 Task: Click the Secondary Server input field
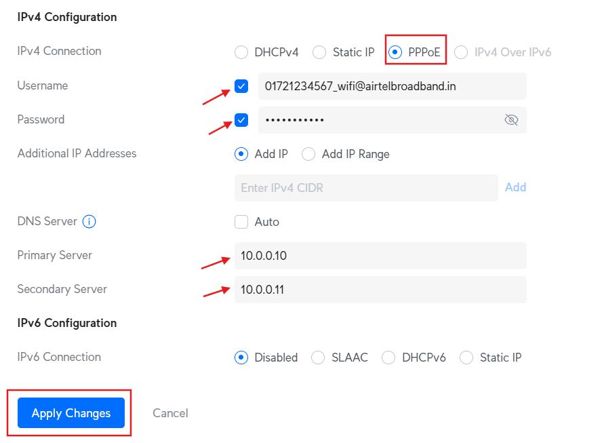380,290
